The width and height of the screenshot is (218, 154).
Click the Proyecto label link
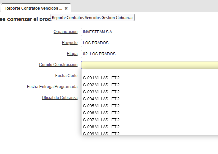pos(70,43)
